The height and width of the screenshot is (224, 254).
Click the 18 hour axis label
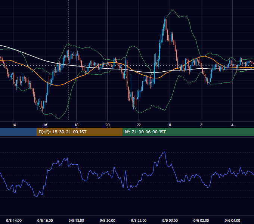pos(76,125)
